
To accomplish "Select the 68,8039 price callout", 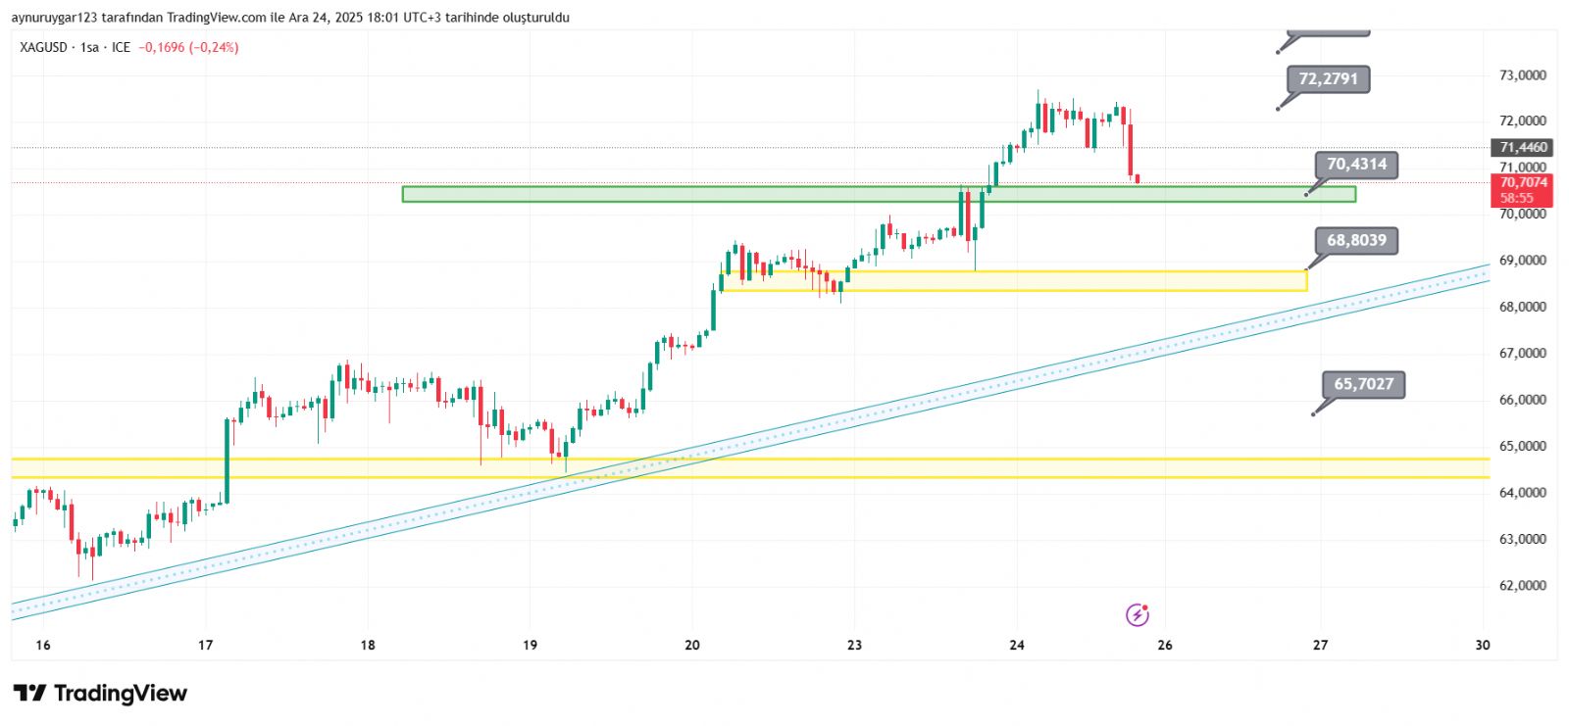I will (x=1356, y=241).
